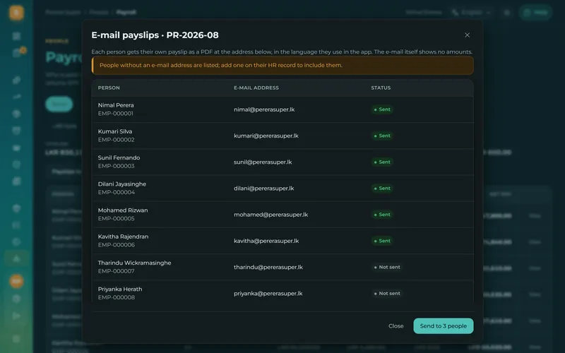The height and width of the screenshot is (353, 565).
Task: Click the Sent badge for Nimal Perera
Action: pos(382,109)
